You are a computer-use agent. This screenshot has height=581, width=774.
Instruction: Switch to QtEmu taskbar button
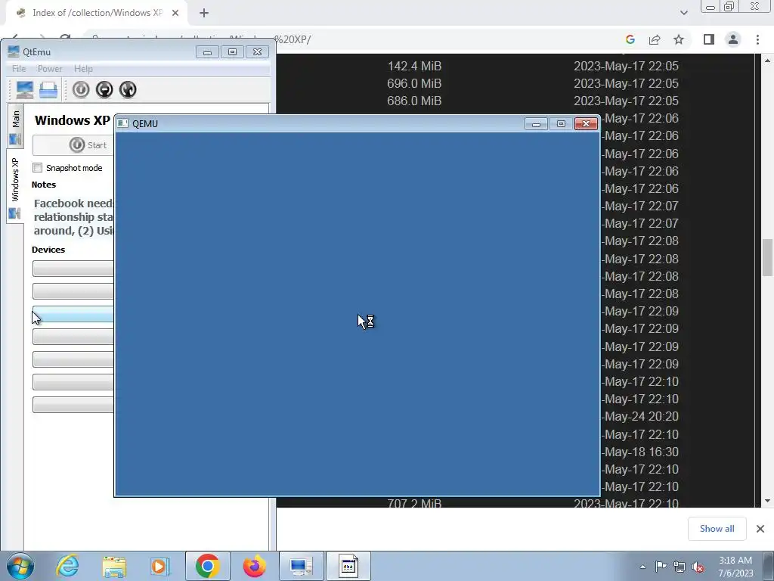(302, 566)
